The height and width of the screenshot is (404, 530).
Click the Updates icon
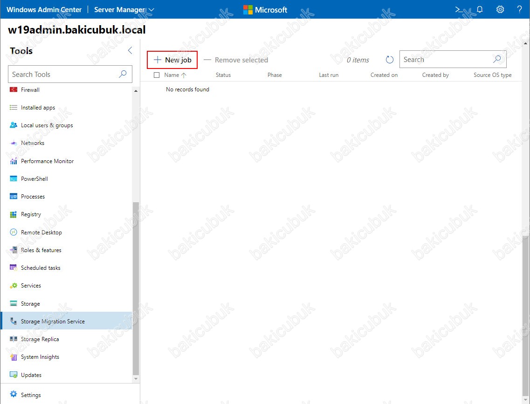(x=14, y=375)
